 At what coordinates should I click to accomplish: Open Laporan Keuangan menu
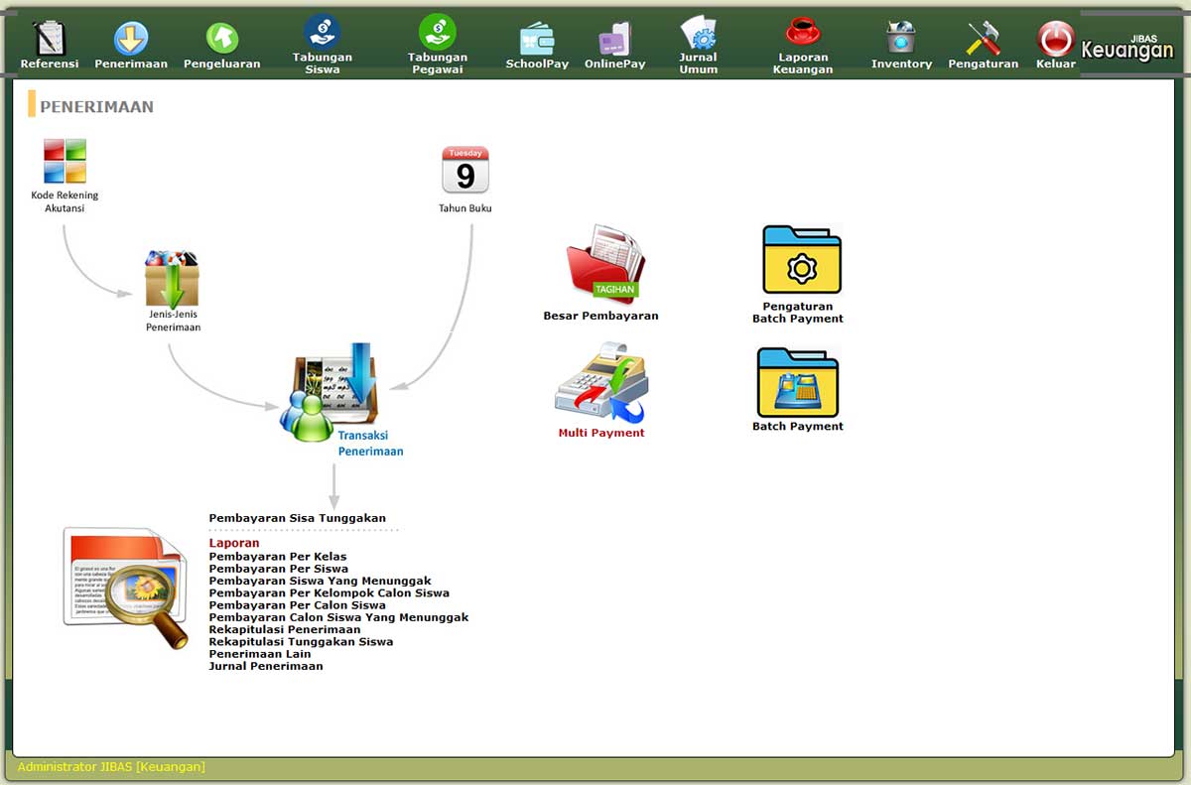pyautogui.click(x=803, y=45)
